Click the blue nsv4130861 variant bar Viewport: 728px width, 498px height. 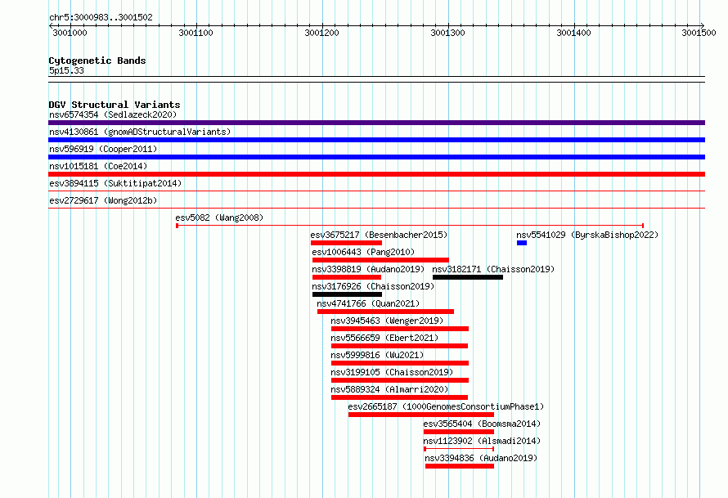[376, 140]
